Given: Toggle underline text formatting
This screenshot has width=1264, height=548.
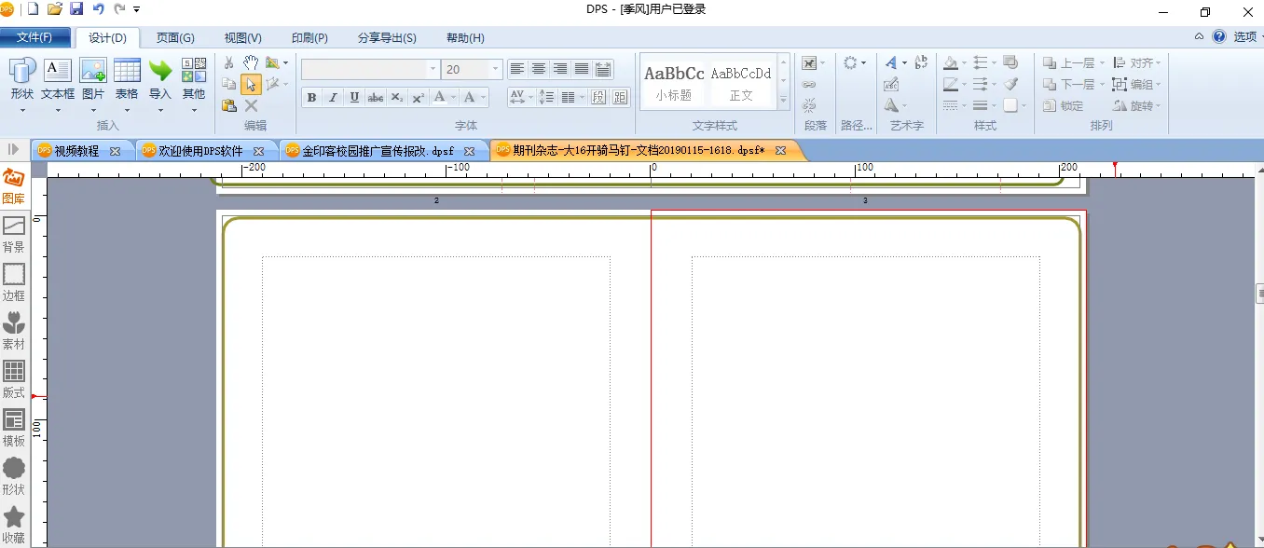Looking at the screenshot, I should (x=354, y=98).
